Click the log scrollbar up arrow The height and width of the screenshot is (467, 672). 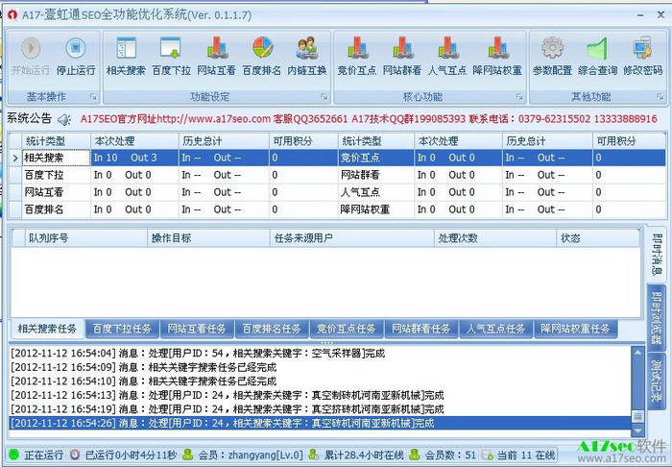tap(637, 353)
